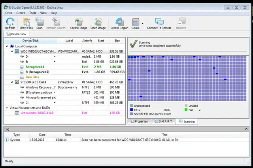Close the Log panel
This screenshot has height=168, width=253.
click(x=246, y=129)
